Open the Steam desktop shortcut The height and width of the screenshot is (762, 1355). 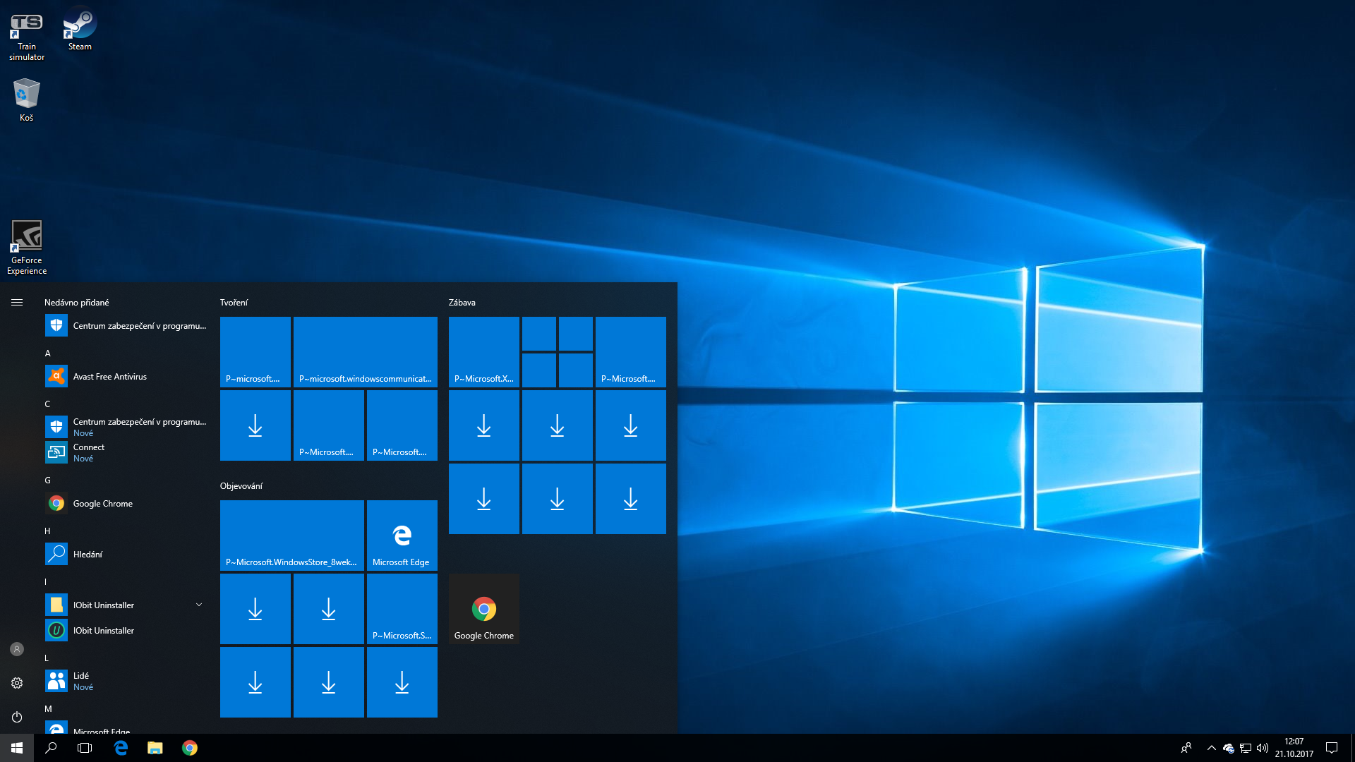(80, 28)
